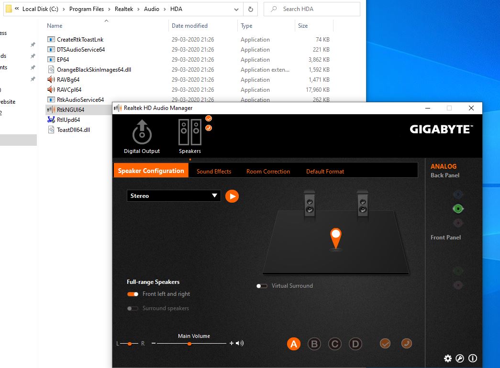Click the pink back panel microphone jack

[x=458, y=223]
